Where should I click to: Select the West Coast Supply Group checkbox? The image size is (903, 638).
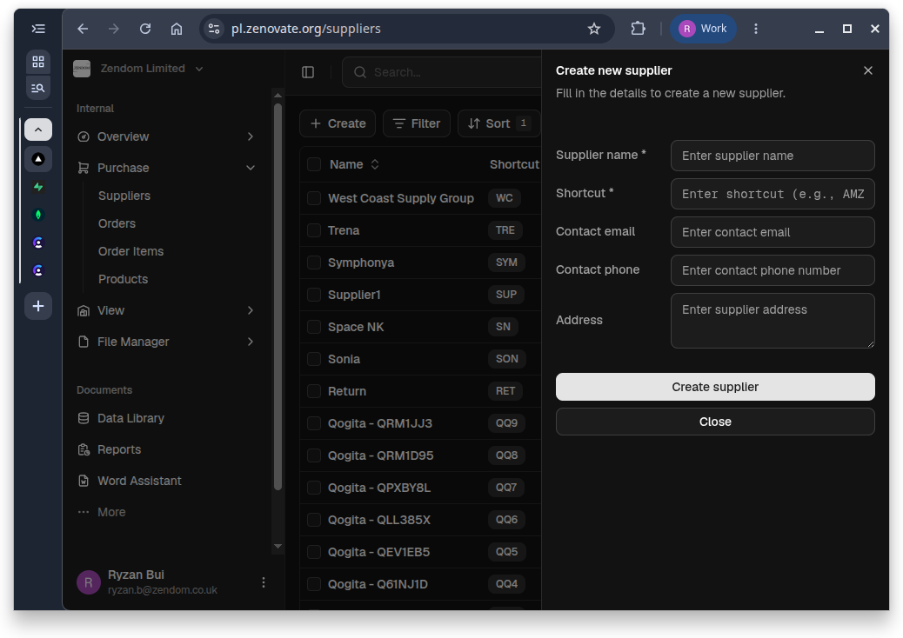314,198
